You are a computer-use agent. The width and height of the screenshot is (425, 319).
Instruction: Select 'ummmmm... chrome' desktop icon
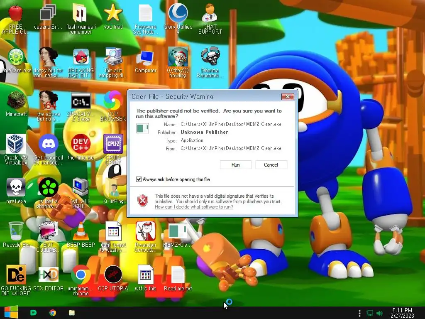(81, 281)
